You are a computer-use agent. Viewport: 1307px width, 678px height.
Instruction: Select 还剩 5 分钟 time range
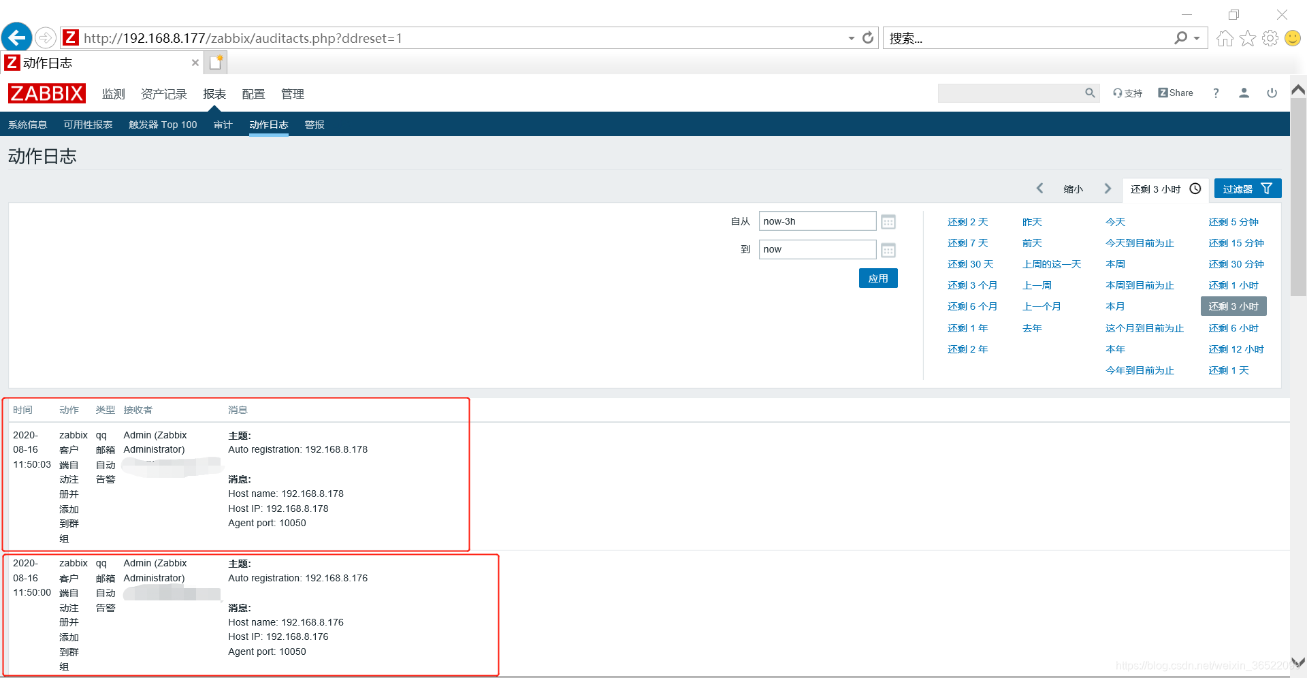coord(1233,222)
